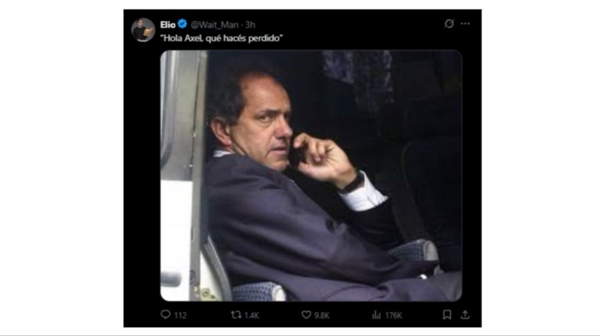600x336 pixels.
Task: Open the @Wait_Man handle link
Action: pos(212,24)
